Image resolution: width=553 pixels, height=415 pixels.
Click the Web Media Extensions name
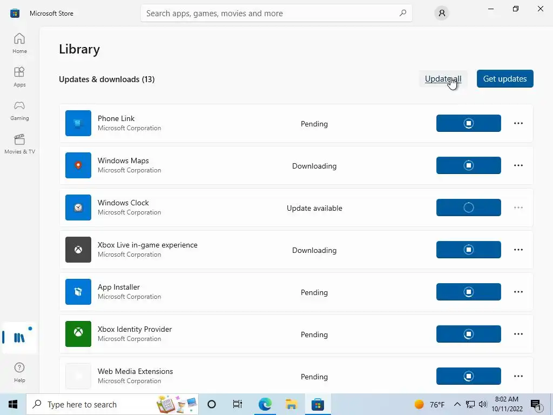(x=135, y=371)
